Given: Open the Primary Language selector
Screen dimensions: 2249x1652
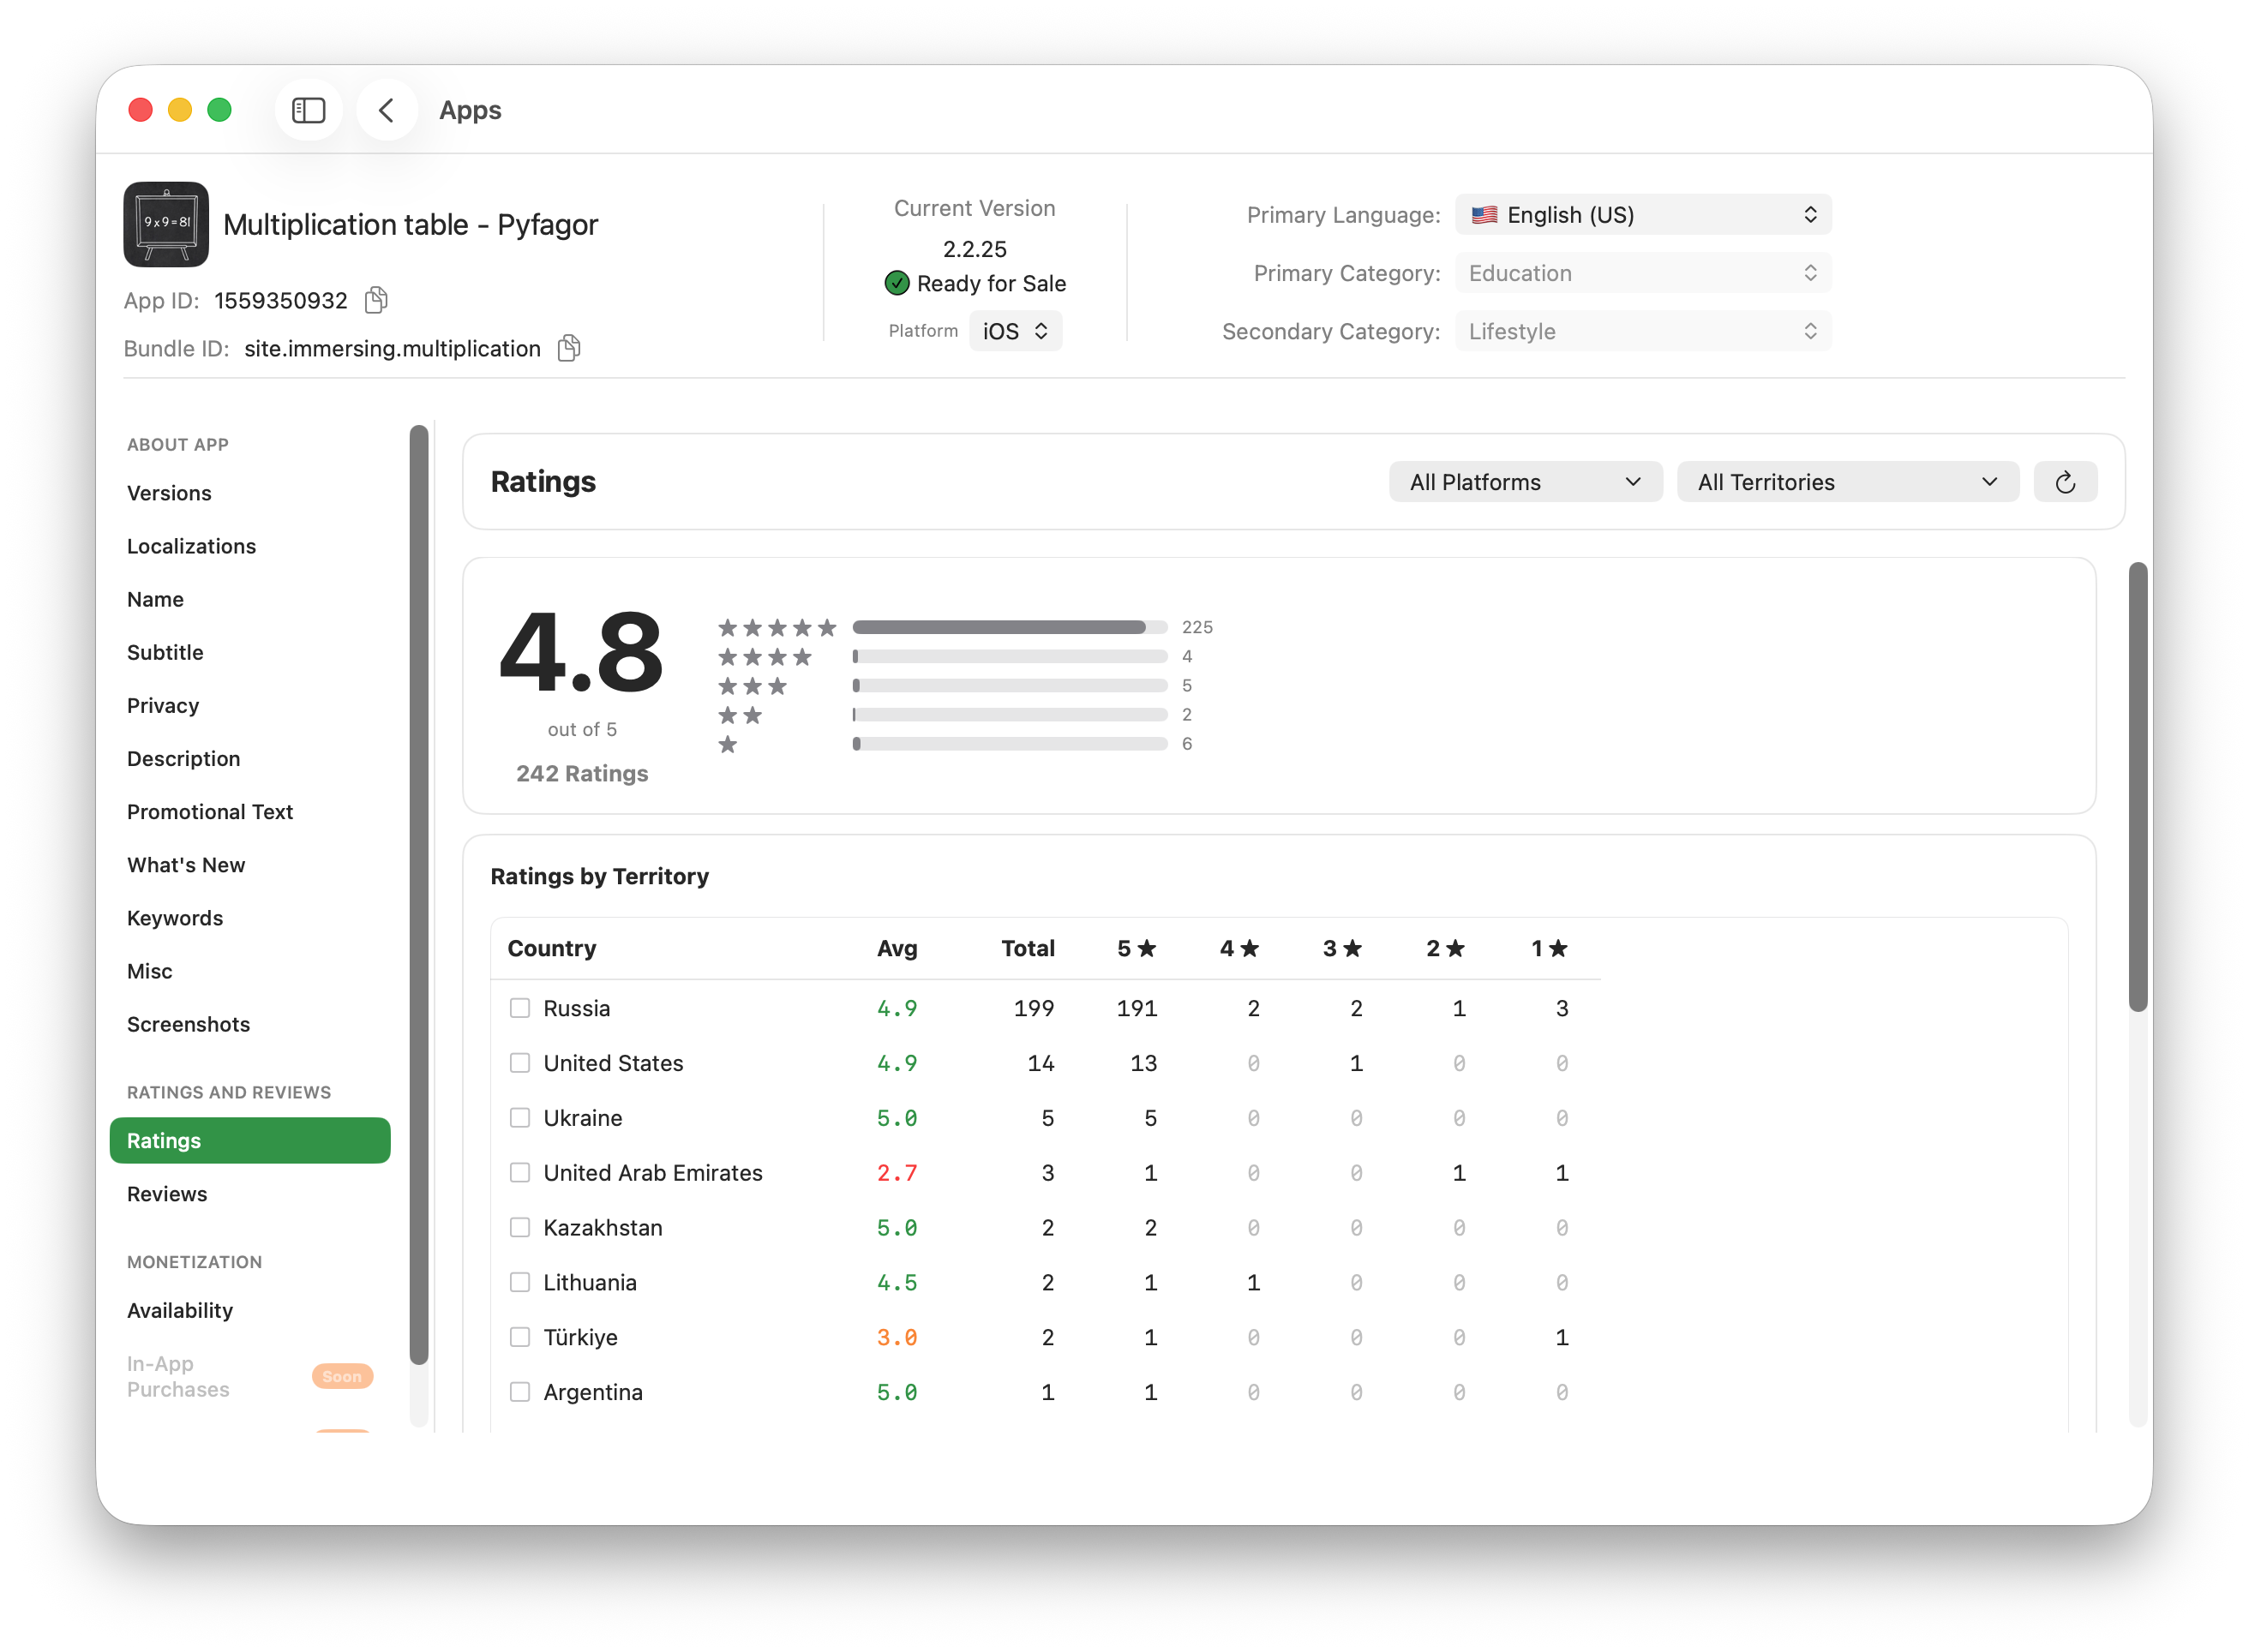Looking at the screenshot, I should click(x=1642, y=214).
